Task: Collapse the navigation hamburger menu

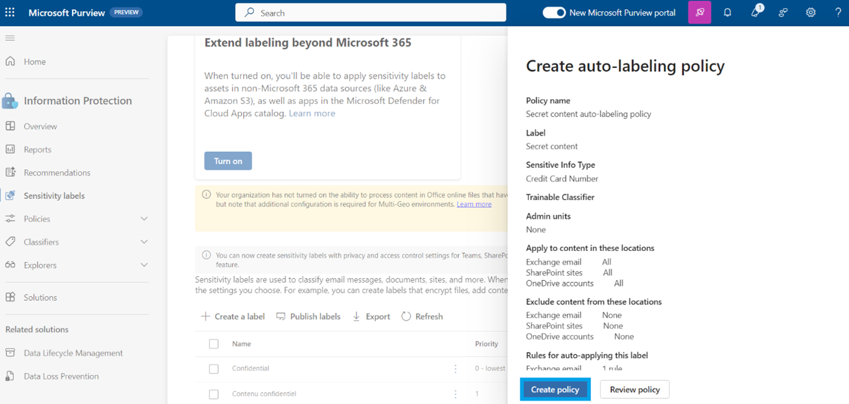Action: (x=10, y=38)
